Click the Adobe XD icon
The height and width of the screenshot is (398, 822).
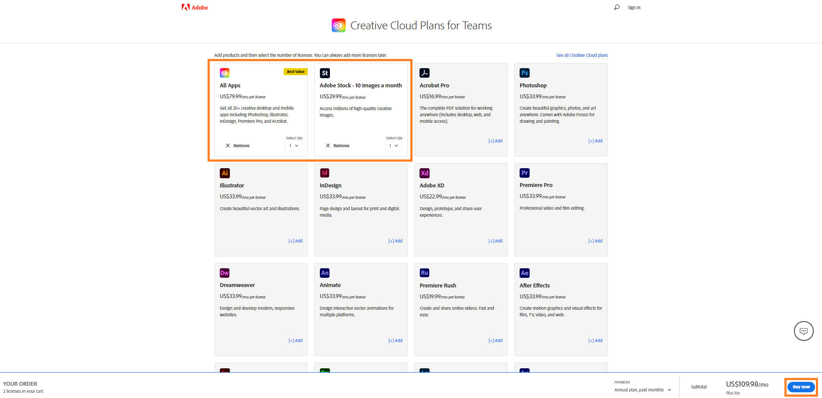tap(424, 173)
